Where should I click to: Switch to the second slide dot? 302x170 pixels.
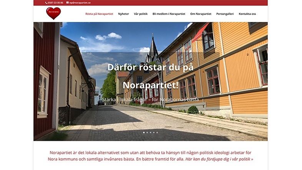pyautogui.click(x=147, y=132)
